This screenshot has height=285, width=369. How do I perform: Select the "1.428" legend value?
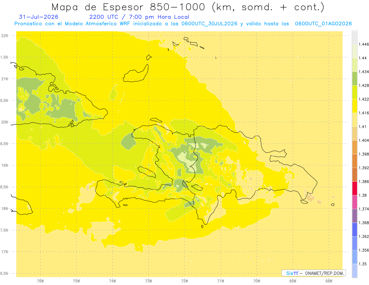364,85
